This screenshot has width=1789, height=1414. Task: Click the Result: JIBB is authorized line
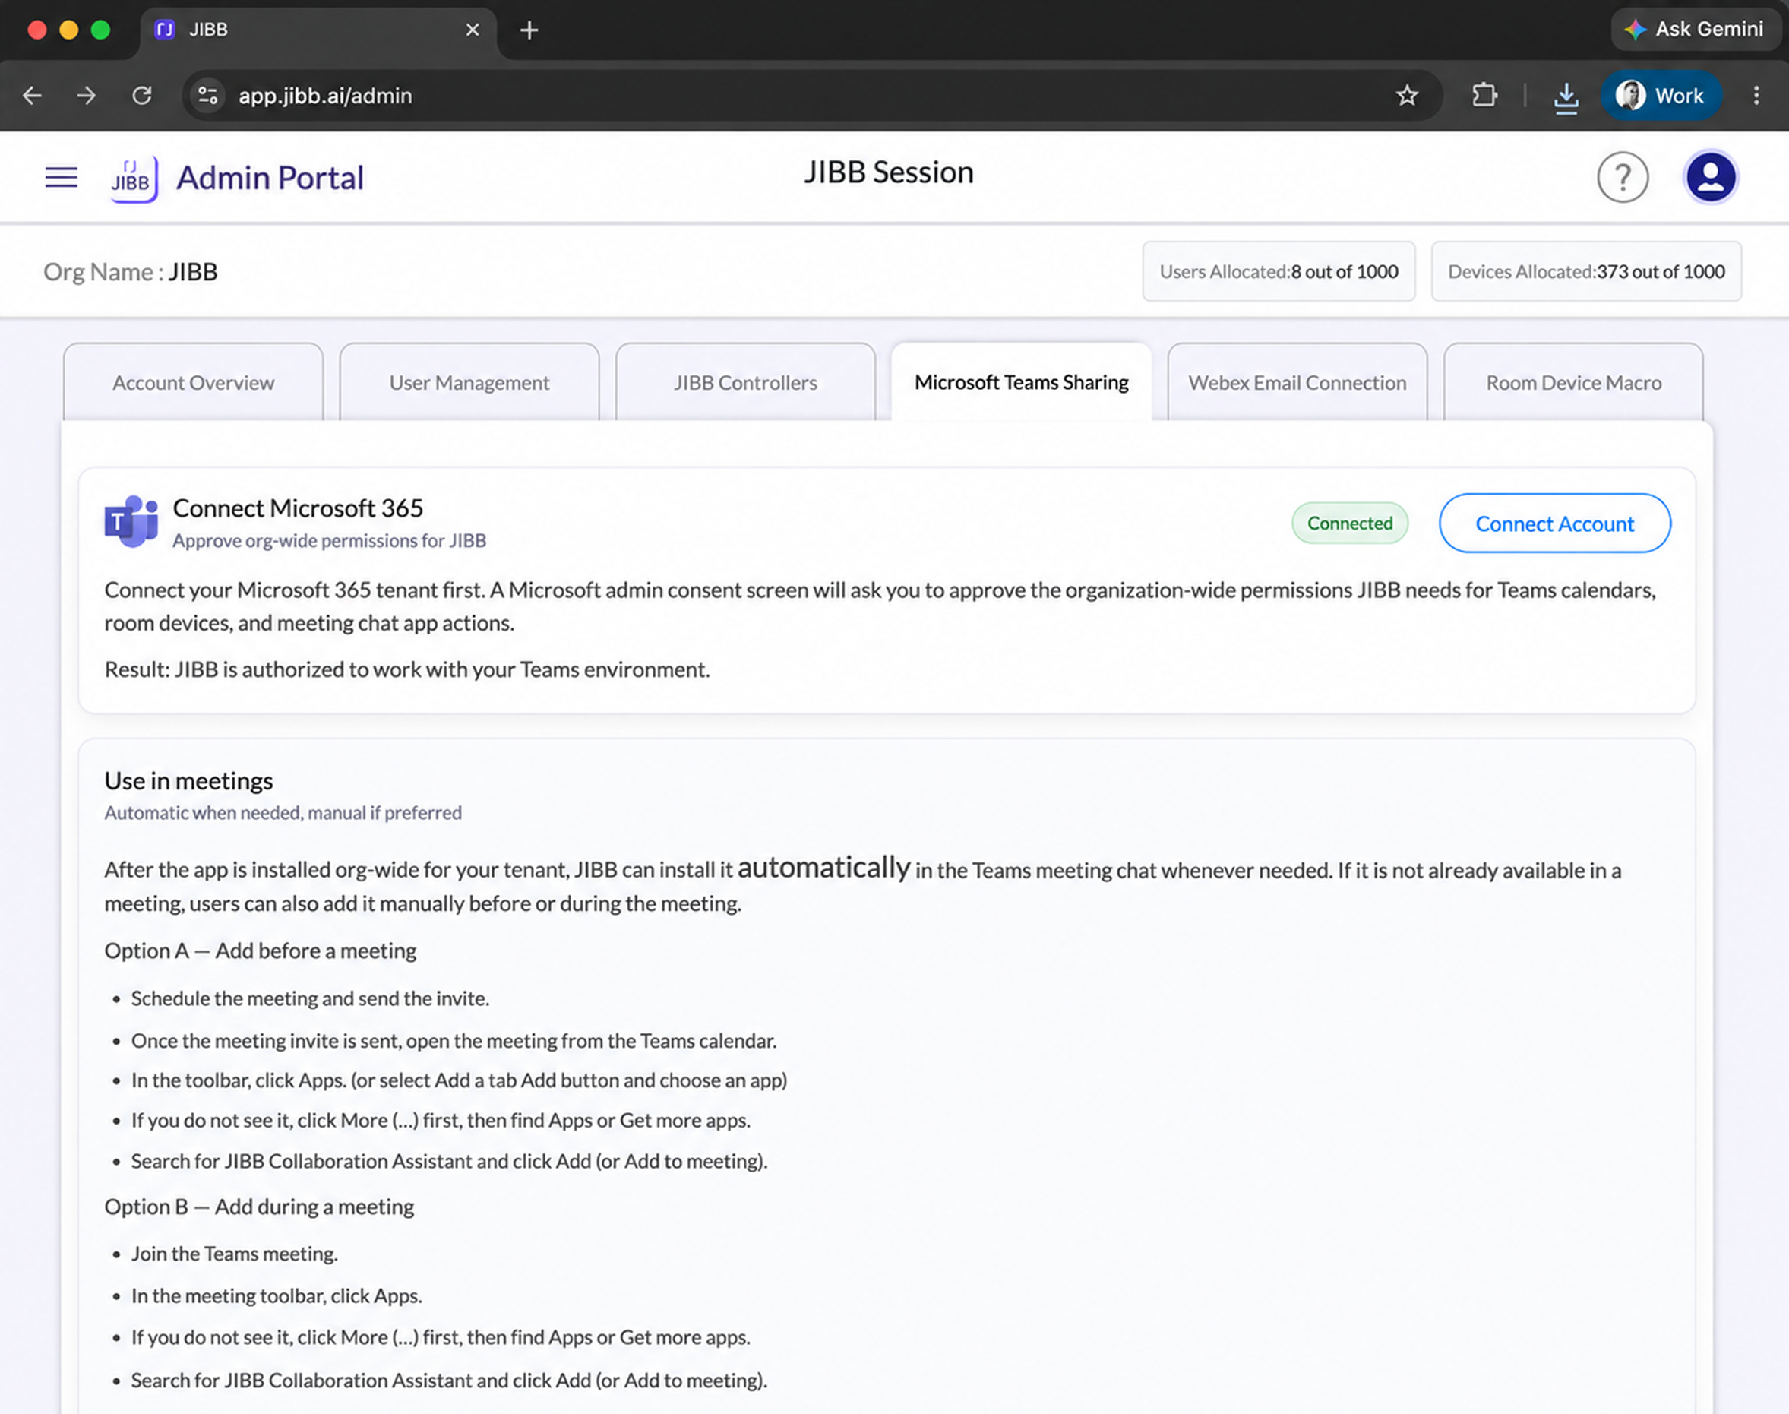[x=407, y=669]
